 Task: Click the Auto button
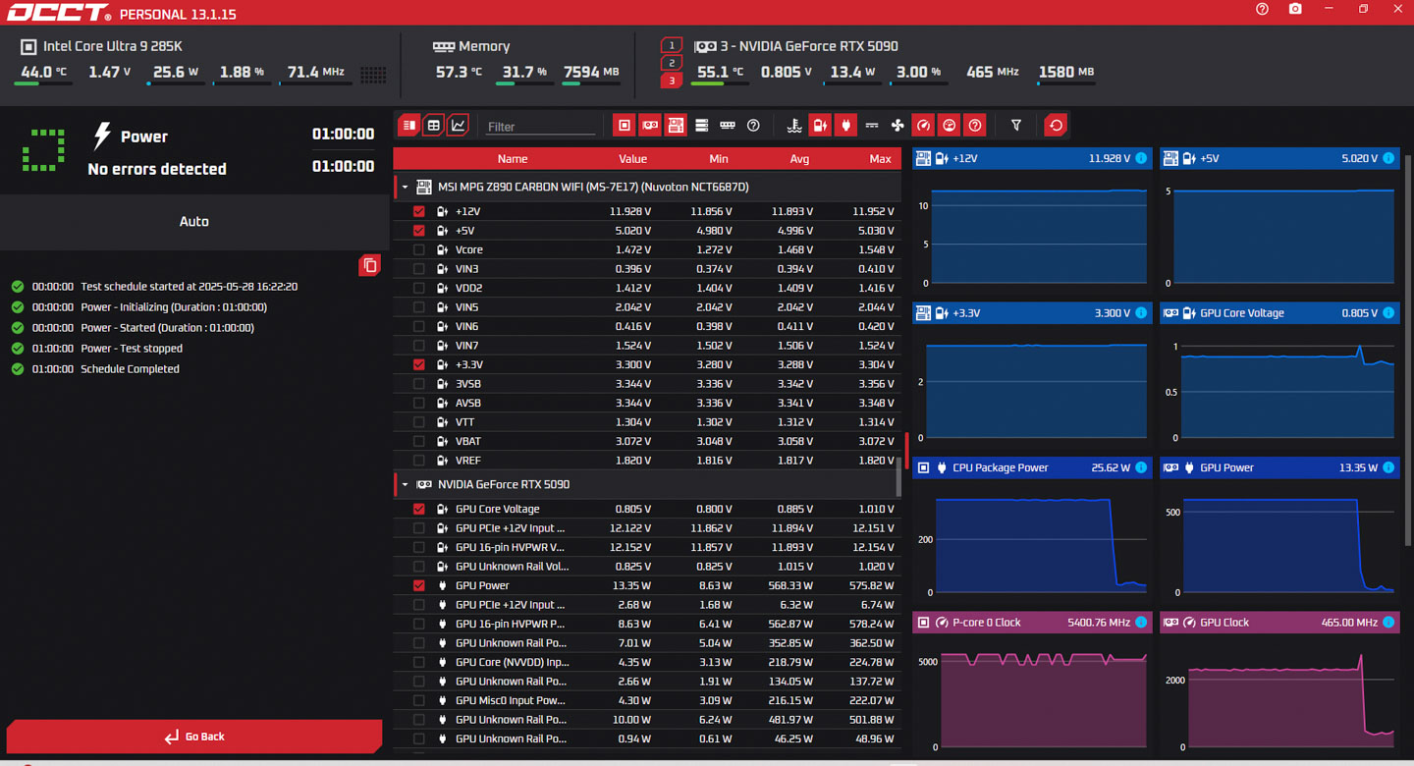click(194, 221)
